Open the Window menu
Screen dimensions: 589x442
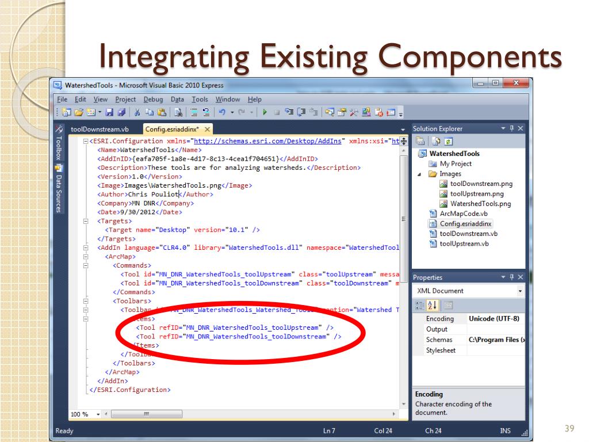click(228, 99)
